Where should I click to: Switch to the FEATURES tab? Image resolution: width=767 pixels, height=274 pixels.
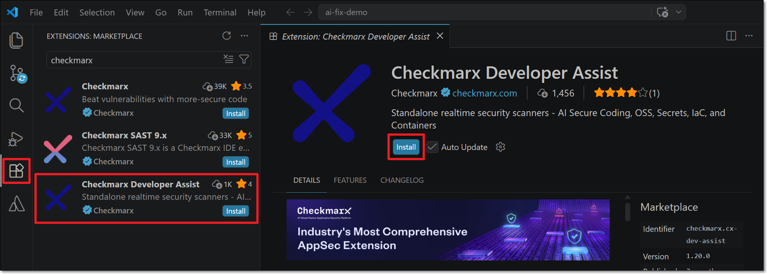coord(350,180)
